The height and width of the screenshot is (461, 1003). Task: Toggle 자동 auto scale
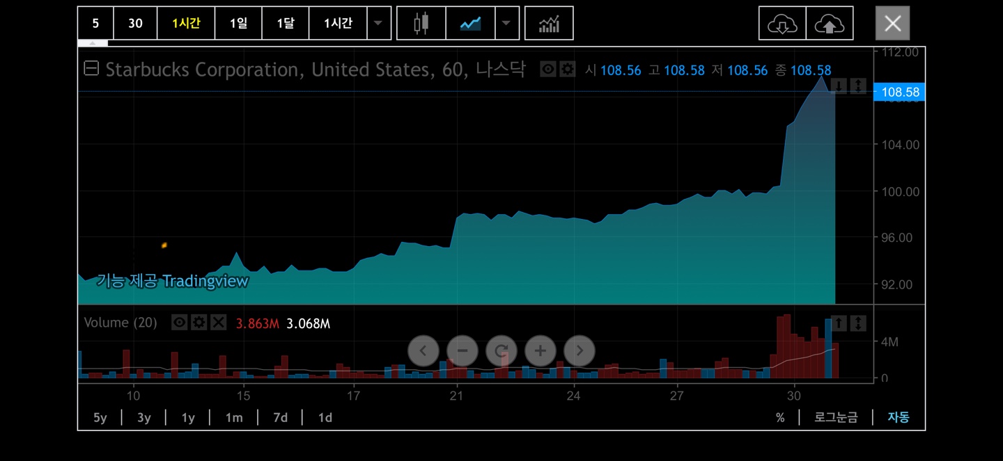click(898, 418)
